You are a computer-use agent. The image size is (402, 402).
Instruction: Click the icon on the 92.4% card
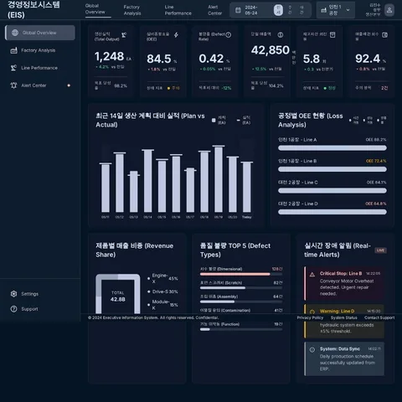coord(384,35)
